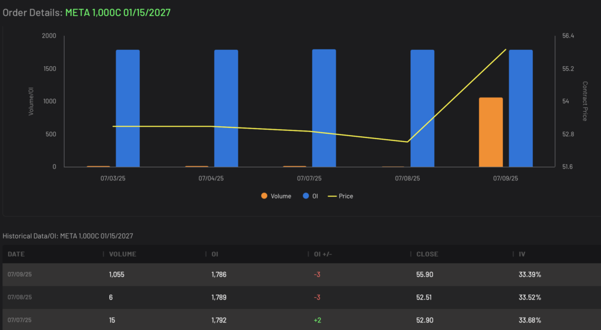
Task: Select the blue OI bar for 07/08/25
Action: (x=423, y=109)
